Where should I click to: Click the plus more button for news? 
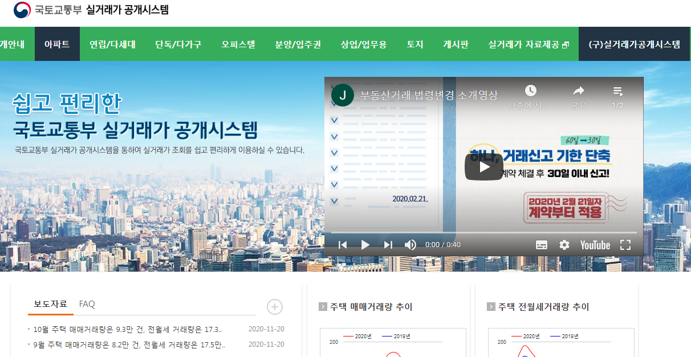click(x=275, y=307)
